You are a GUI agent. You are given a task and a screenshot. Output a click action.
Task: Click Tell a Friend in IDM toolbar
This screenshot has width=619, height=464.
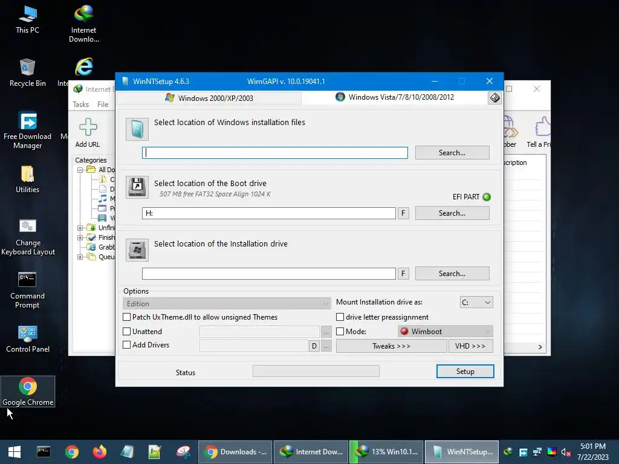tap(539, 132)
